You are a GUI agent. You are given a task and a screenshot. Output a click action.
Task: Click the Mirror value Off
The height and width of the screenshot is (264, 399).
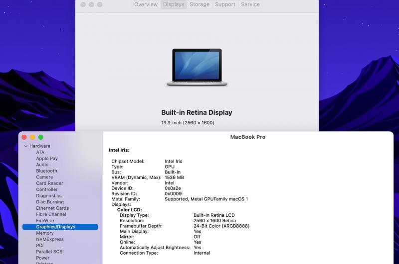(x=197, y=237)
